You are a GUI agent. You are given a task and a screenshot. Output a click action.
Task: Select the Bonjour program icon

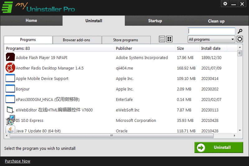[10, 89]
